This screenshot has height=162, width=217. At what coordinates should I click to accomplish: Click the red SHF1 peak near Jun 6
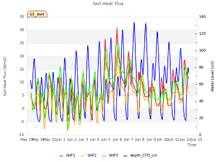tap(117, 28)
